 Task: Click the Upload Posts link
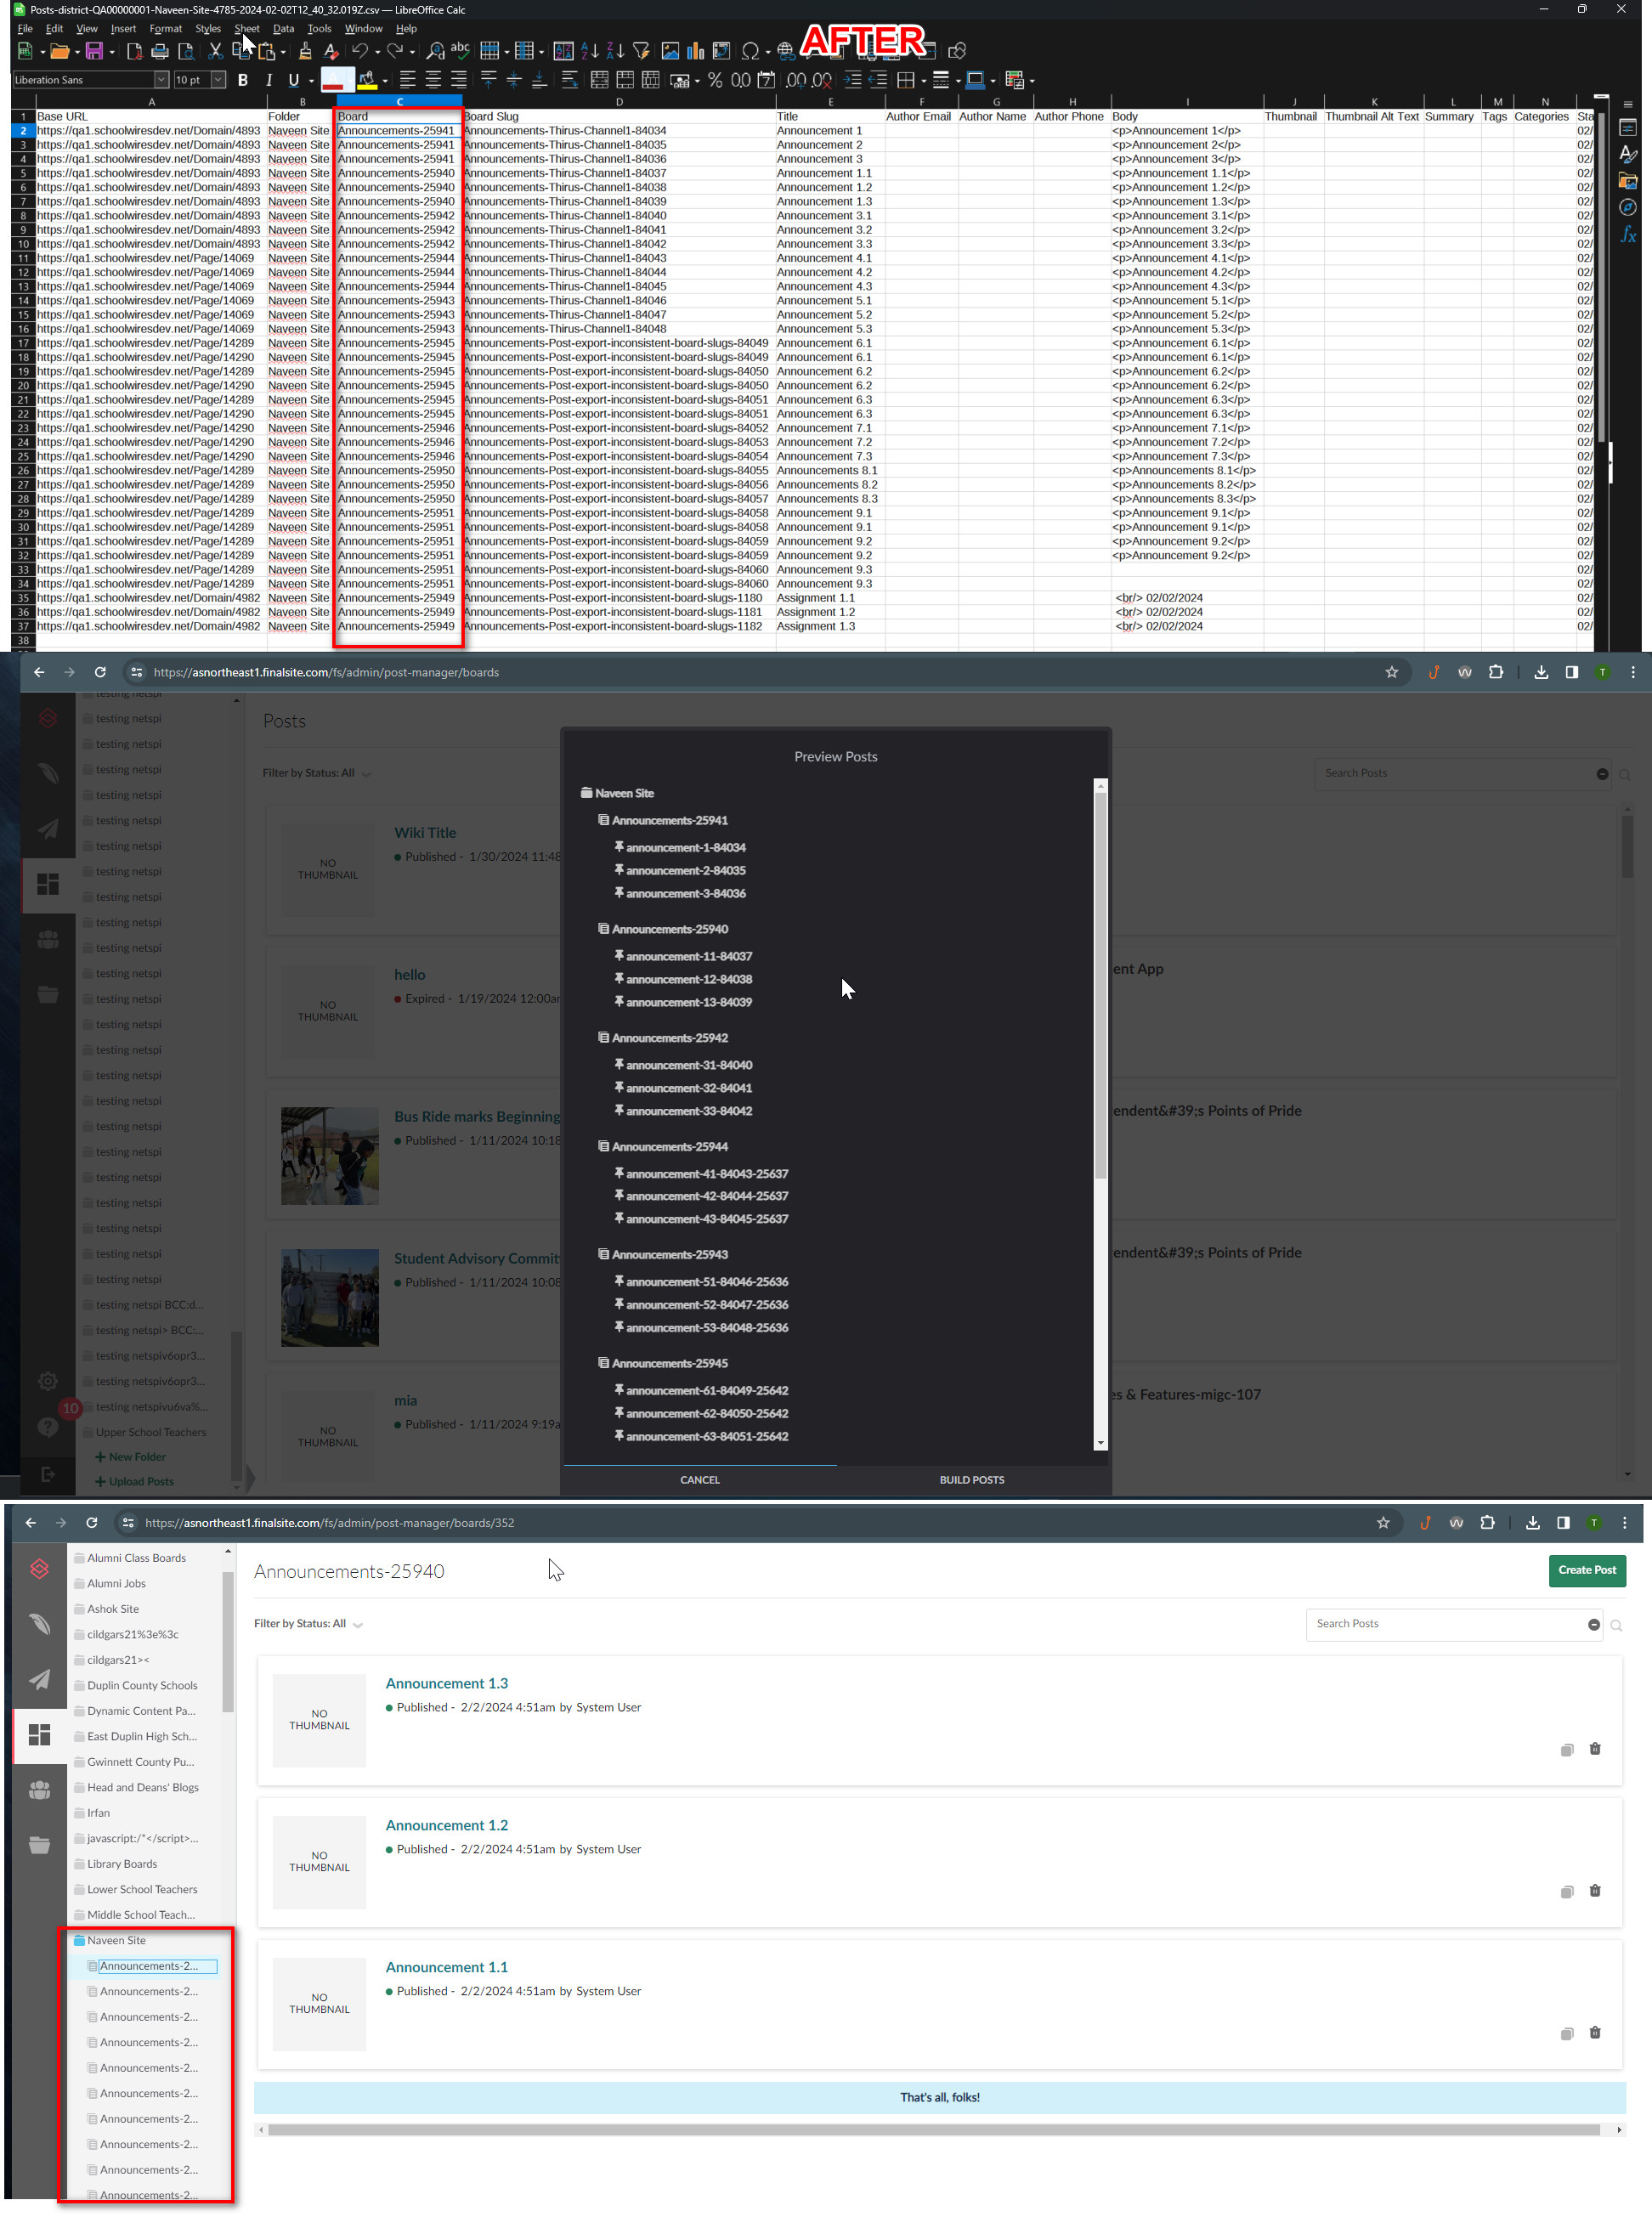(141, 1482)
